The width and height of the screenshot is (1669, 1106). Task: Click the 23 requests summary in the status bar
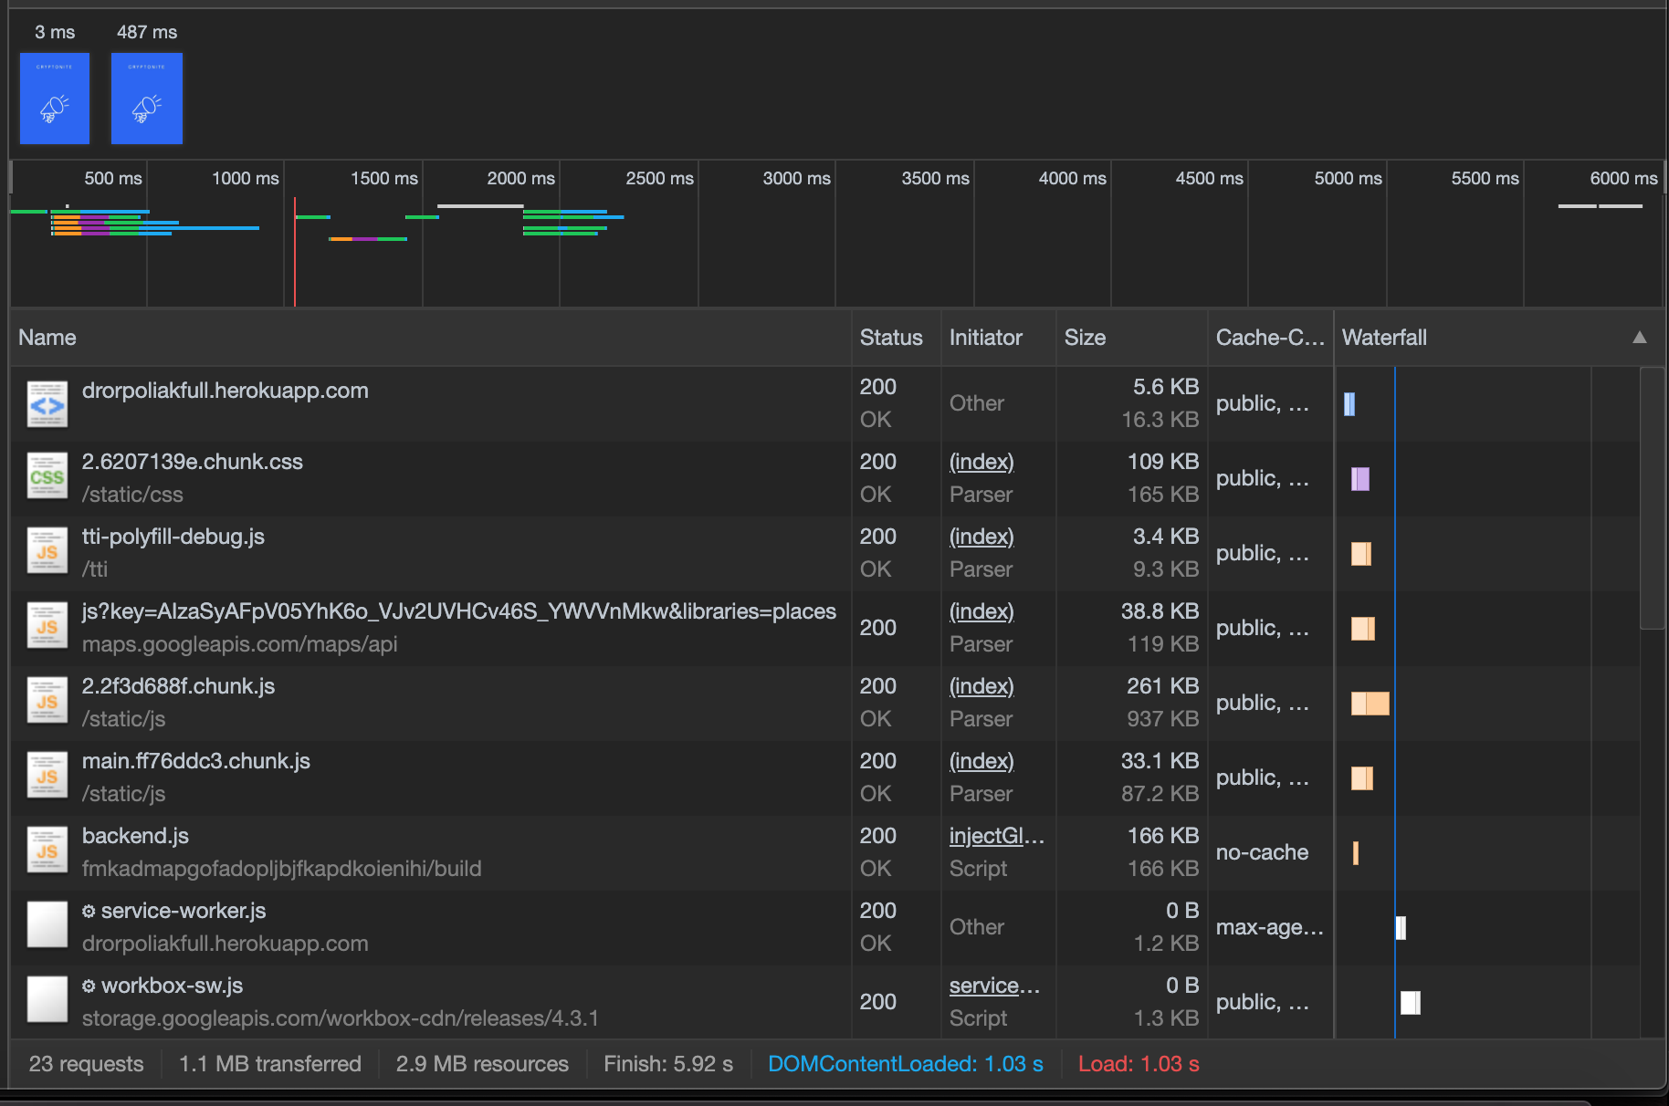[x=87, y=1064]
